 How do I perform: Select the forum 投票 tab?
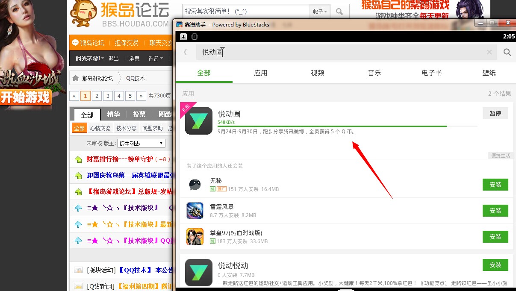click(139, 114)
